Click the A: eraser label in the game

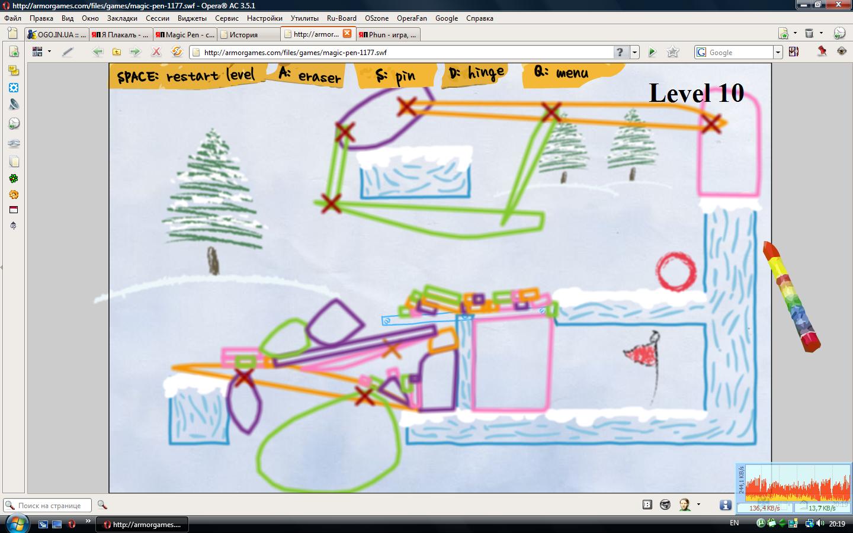[x=310, y=75]
